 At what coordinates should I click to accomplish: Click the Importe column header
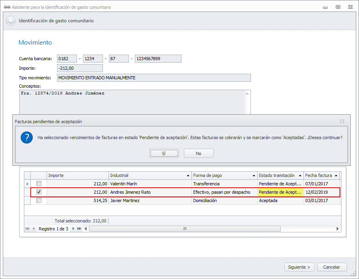click(x=77, y=175)
